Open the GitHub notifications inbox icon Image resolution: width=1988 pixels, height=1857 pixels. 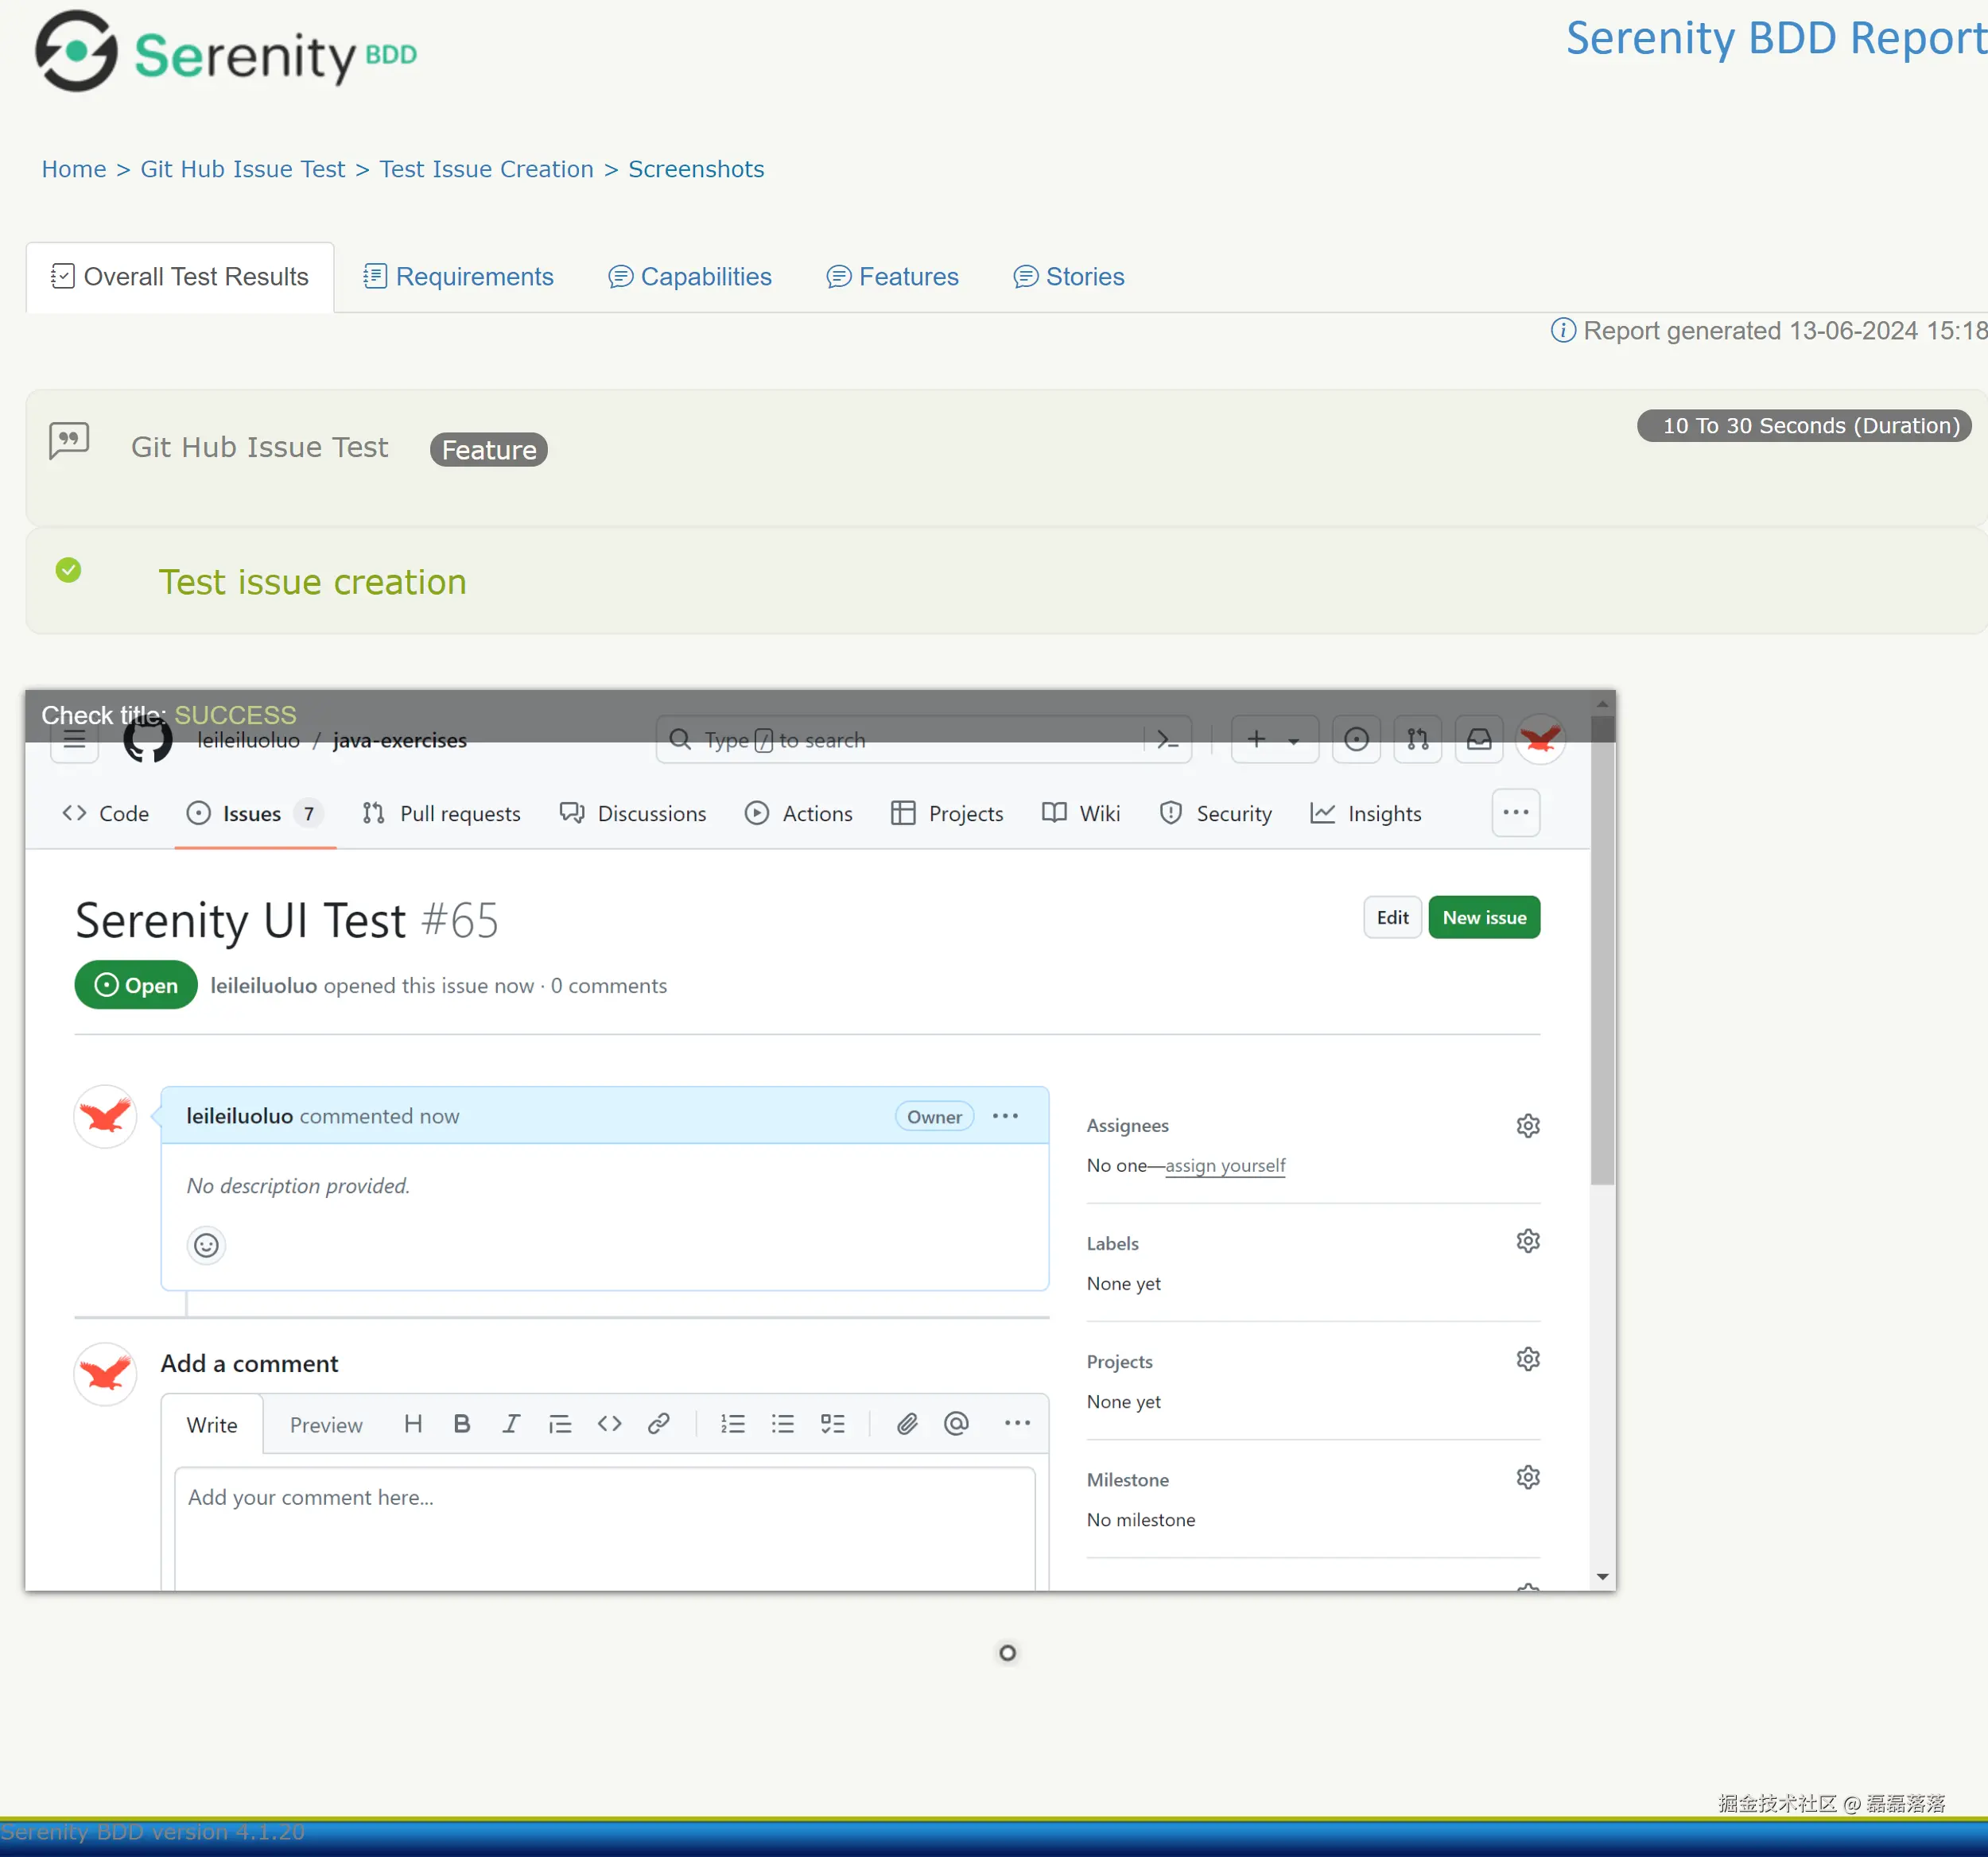click(x=1479, y=739)
